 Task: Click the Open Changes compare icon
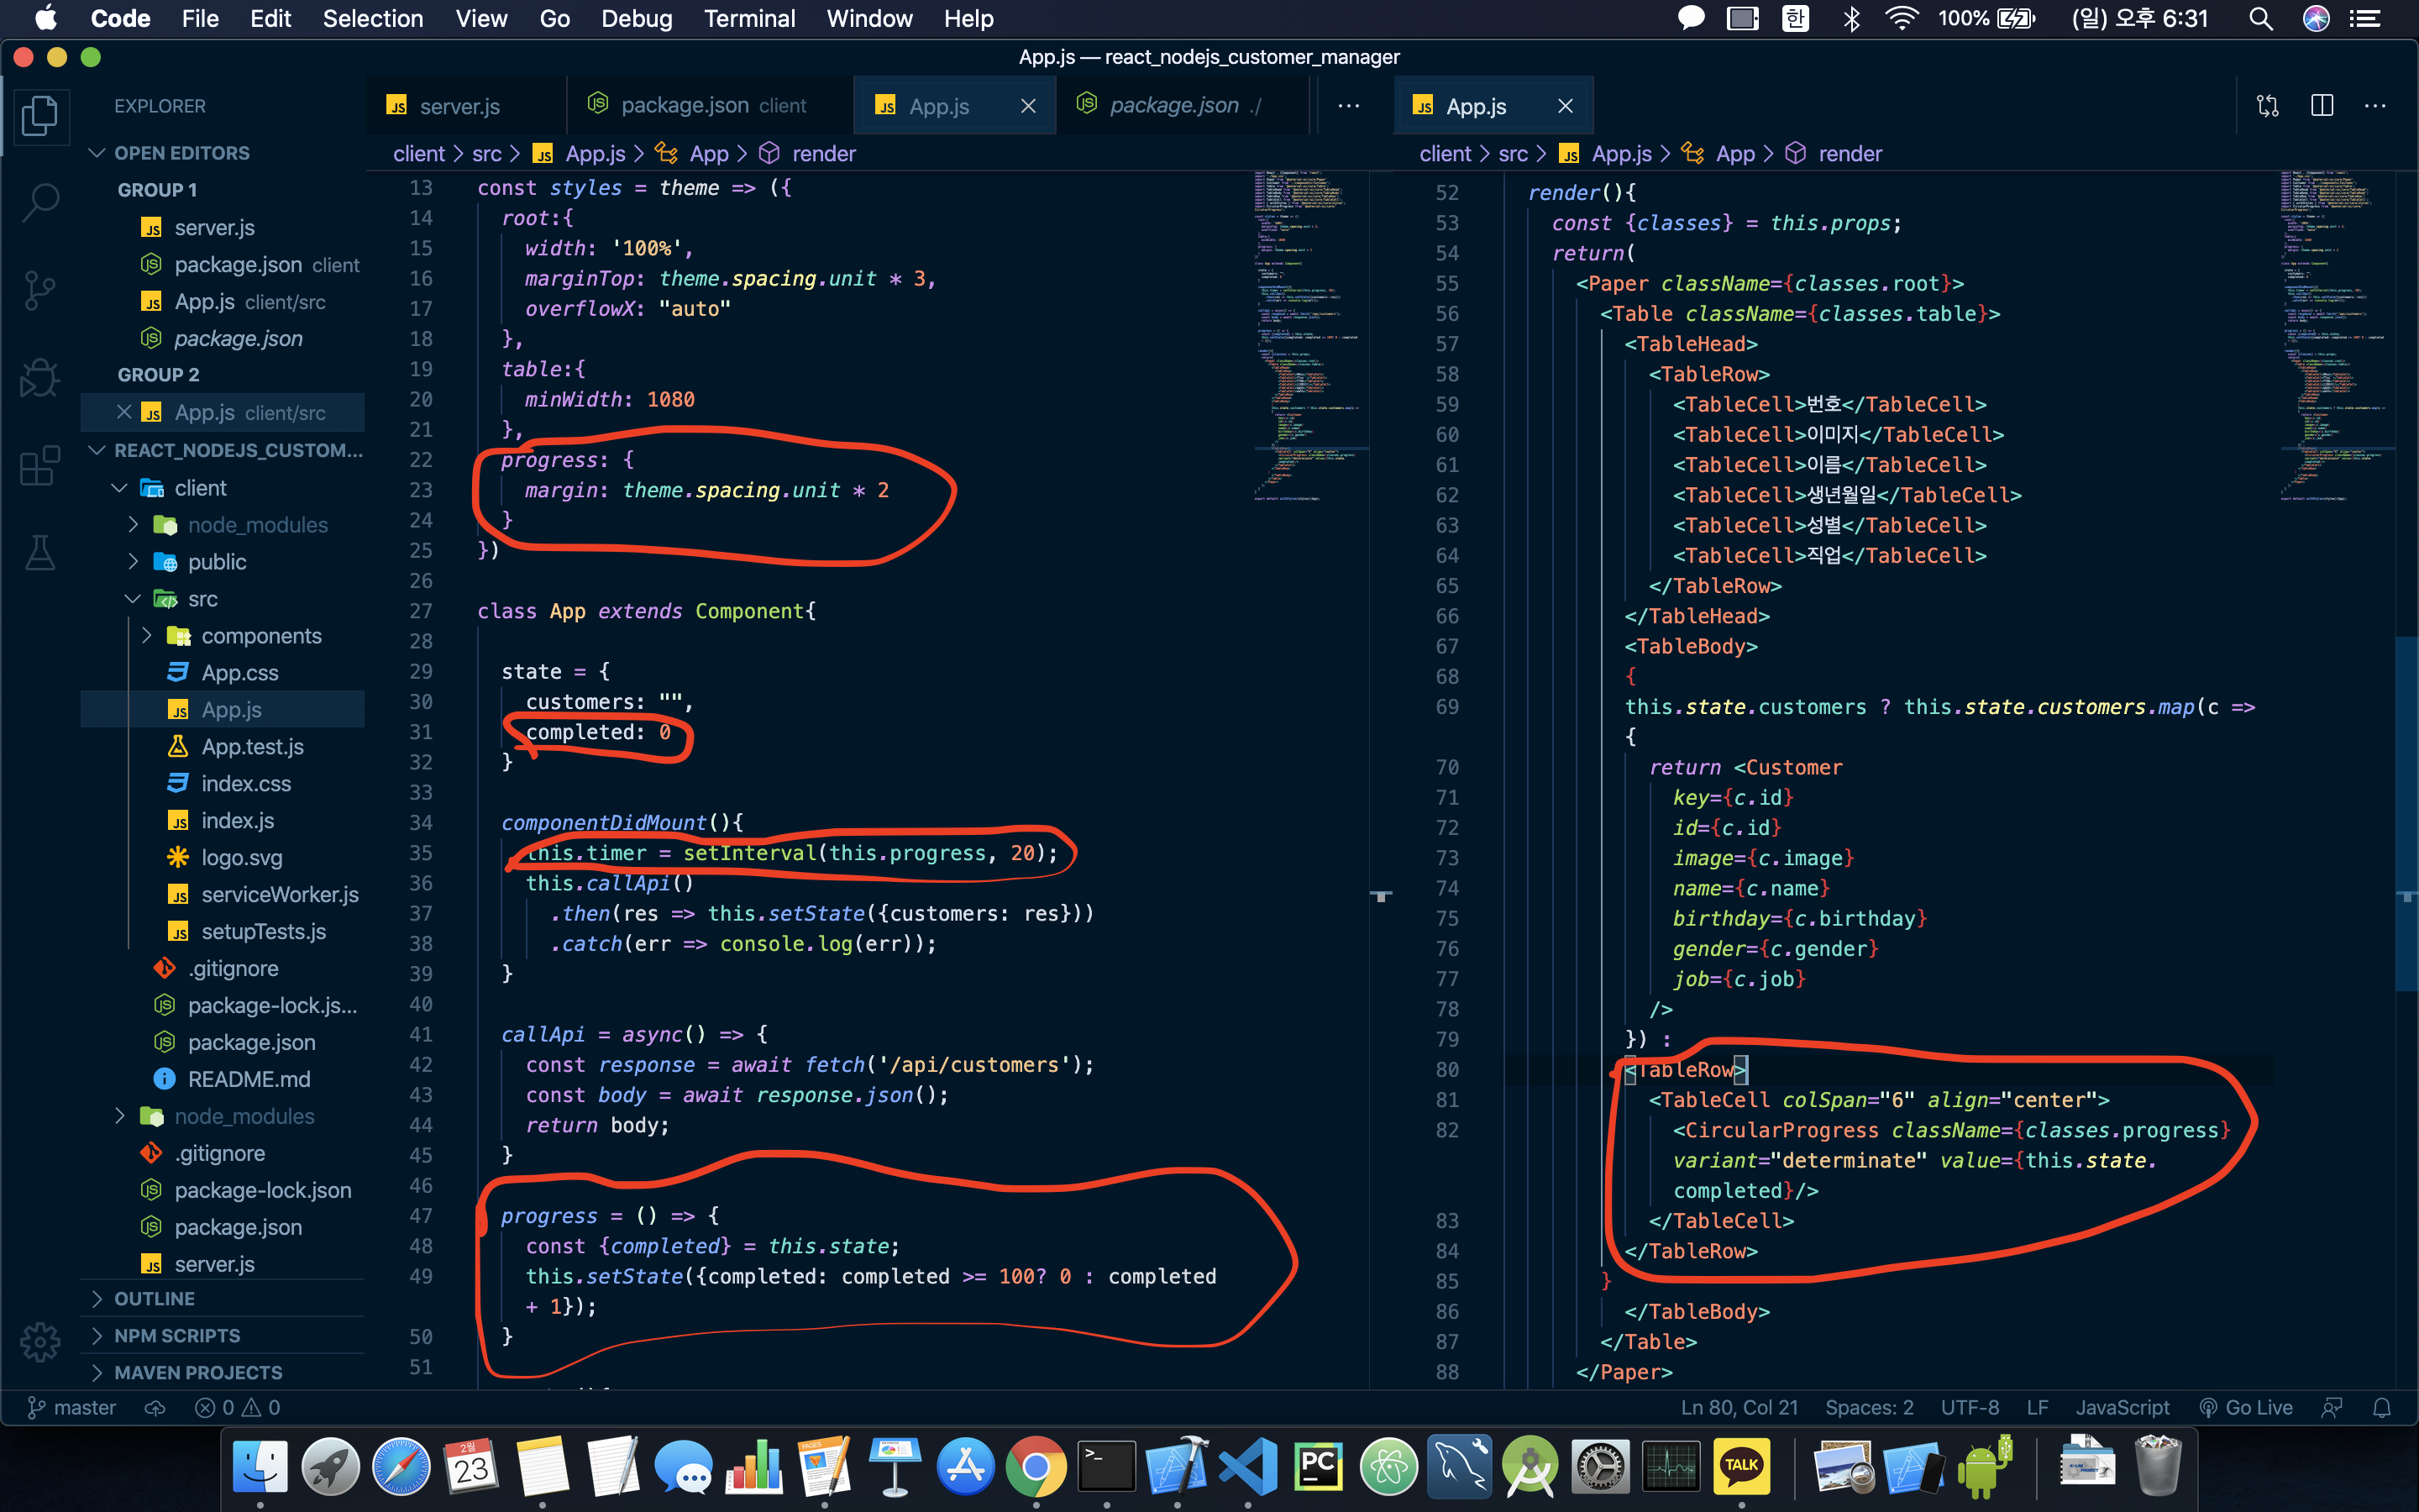tap(2267, 106)
